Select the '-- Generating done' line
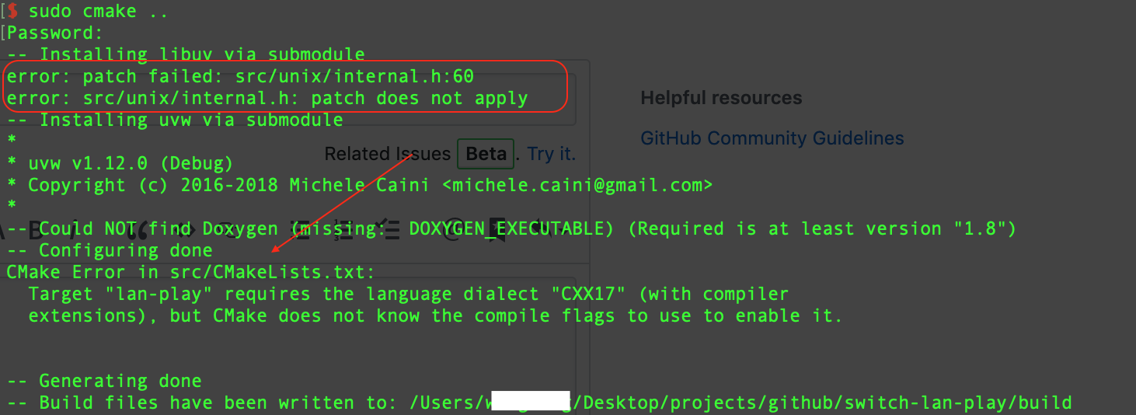 (104, 382)
